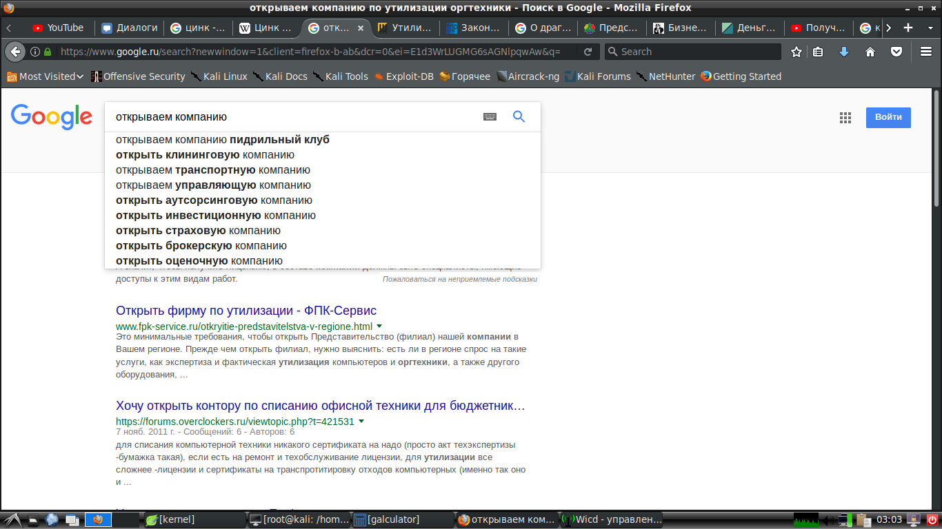Image resolution: width=942 pixels, height=529 pixels.
Task: Open result Открыть фирму по утилизации - ФПК-Сервис
Action: tap(246, 311)
